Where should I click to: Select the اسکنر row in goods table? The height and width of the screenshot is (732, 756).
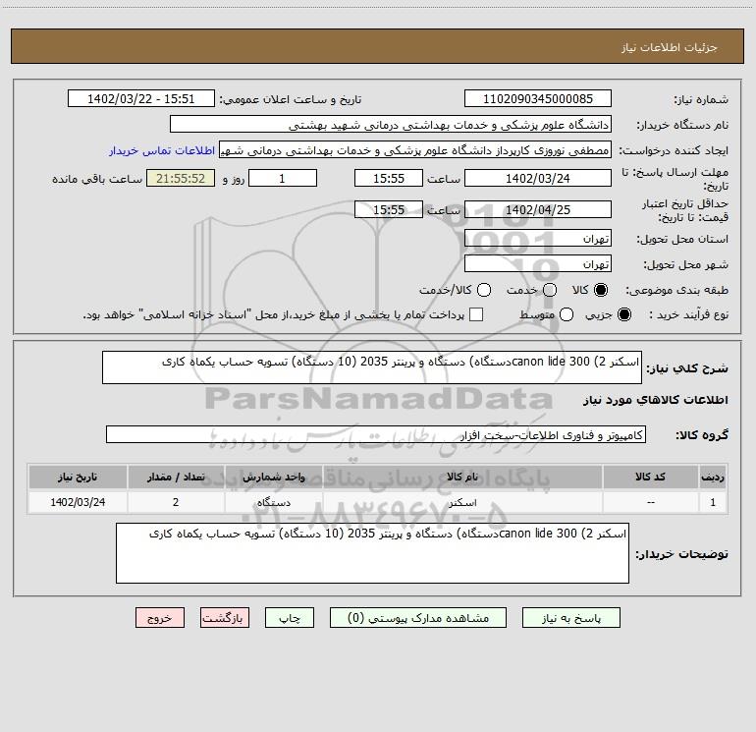pyautogui.click(x=378, y=502)
